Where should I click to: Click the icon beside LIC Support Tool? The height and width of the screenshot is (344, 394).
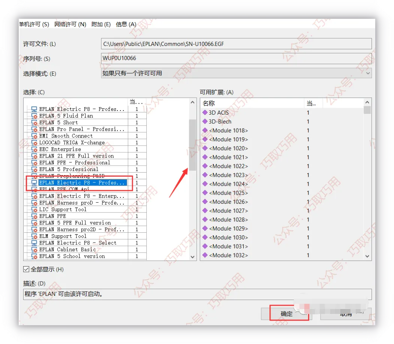pos(34,209)
